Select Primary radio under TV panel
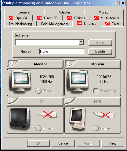 (38, 128)
